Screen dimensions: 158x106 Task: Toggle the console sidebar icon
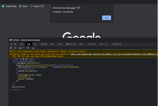click(11, 48)
